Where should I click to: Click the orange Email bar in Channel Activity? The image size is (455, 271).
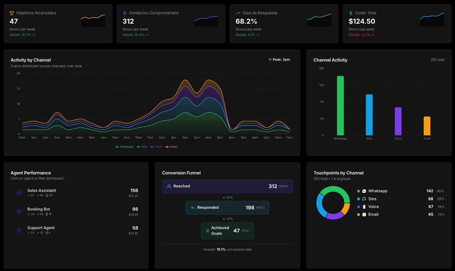coord(427,126)
